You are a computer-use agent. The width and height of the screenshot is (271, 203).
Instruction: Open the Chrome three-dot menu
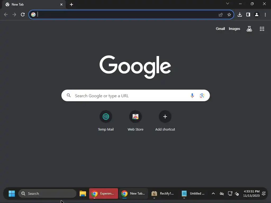click(x=265, y=15)
